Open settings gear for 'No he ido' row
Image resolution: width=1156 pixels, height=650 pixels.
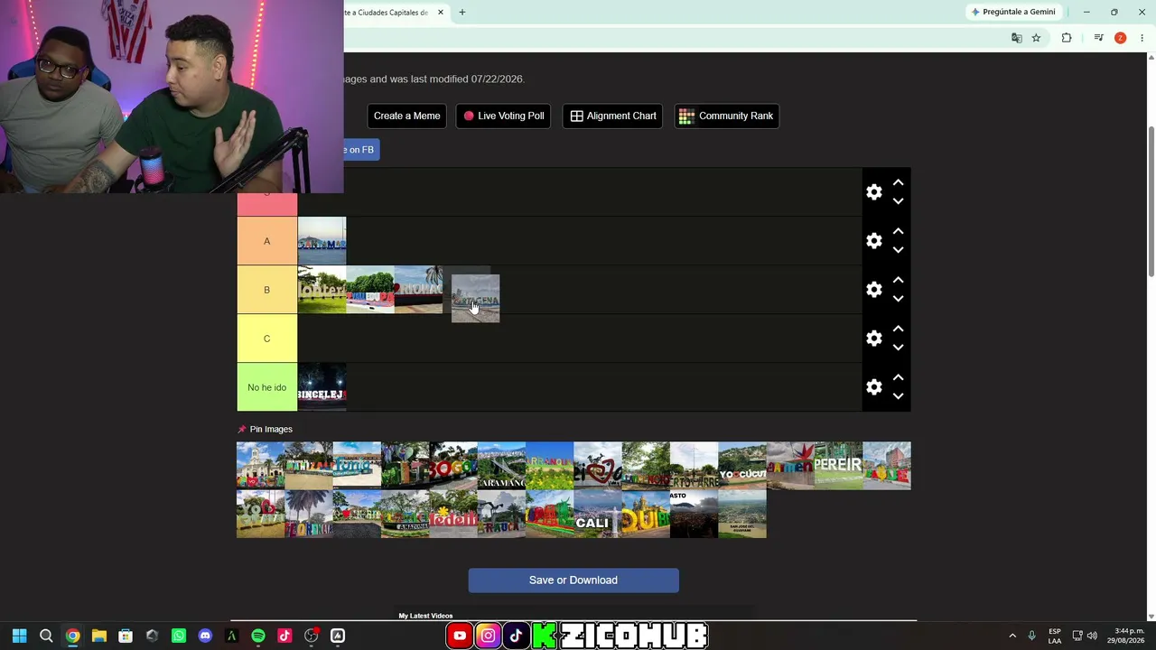point(874,387)
